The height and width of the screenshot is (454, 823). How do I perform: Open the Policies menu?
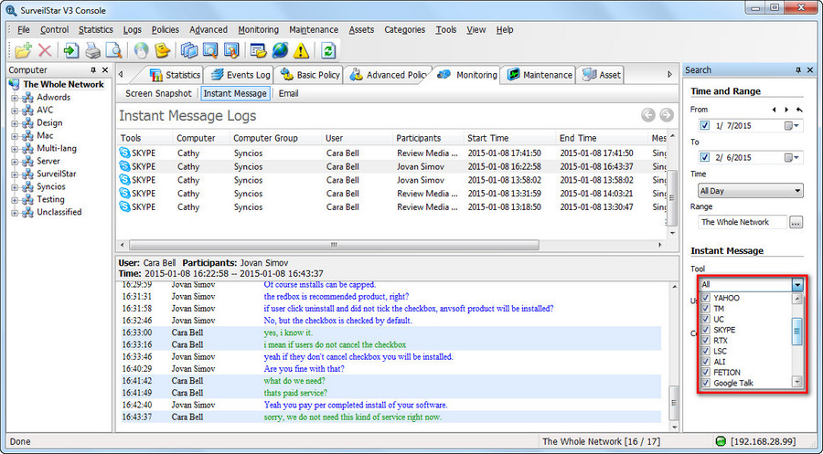(x=166, y=30)
